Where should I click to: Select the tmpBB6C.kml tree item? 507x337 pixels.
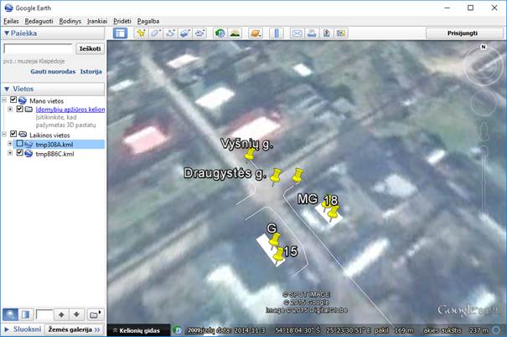click(54, 154)
